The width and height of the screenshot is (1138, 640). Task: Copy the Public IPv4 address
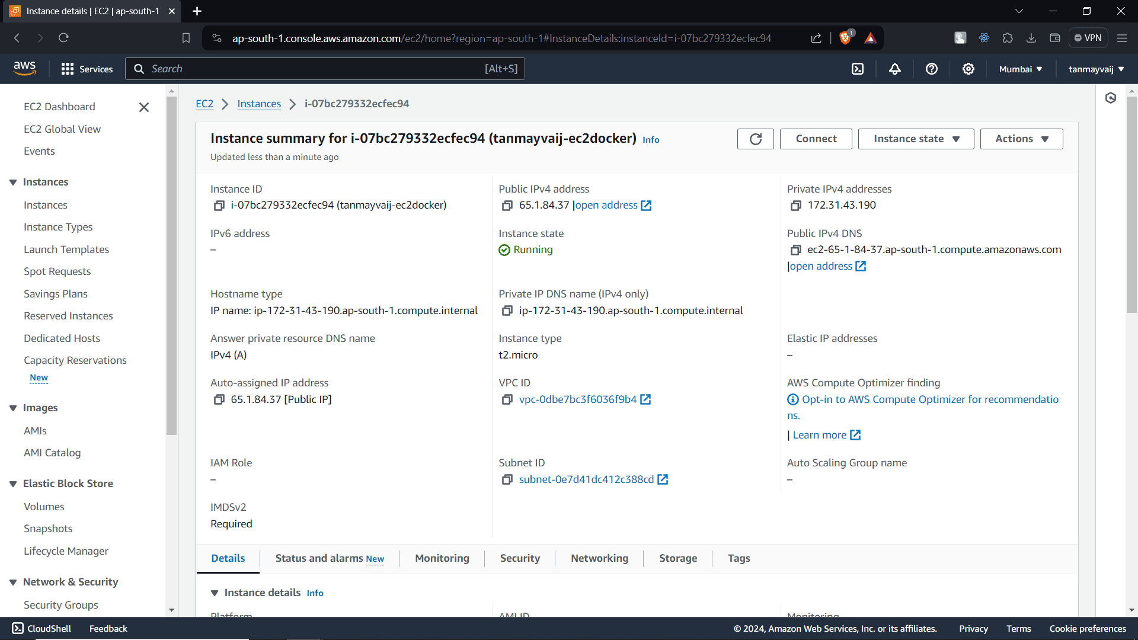pyautogui.click(x=507, y=205)
